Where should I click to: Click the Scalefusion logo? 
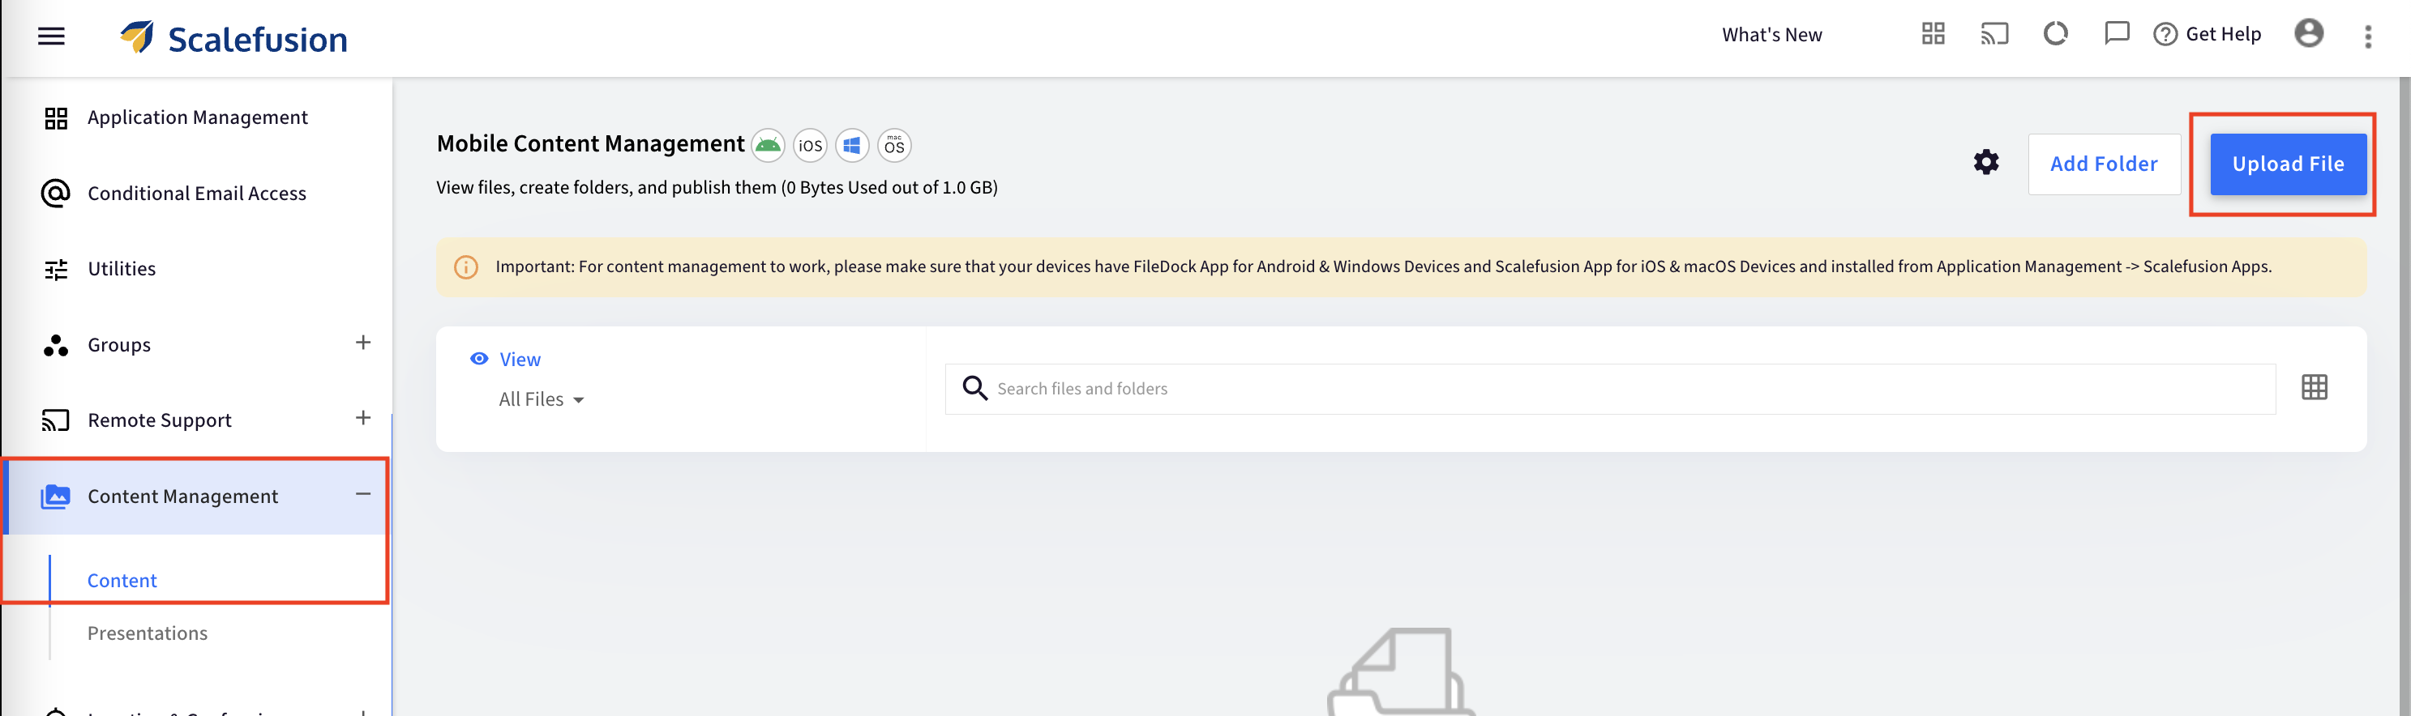tap(234, 38)
